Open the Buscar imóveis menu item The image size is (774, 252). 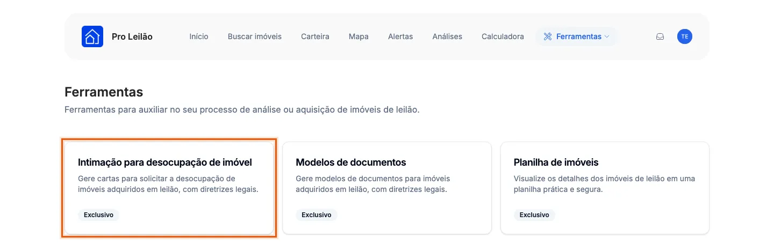pos(255,36)
